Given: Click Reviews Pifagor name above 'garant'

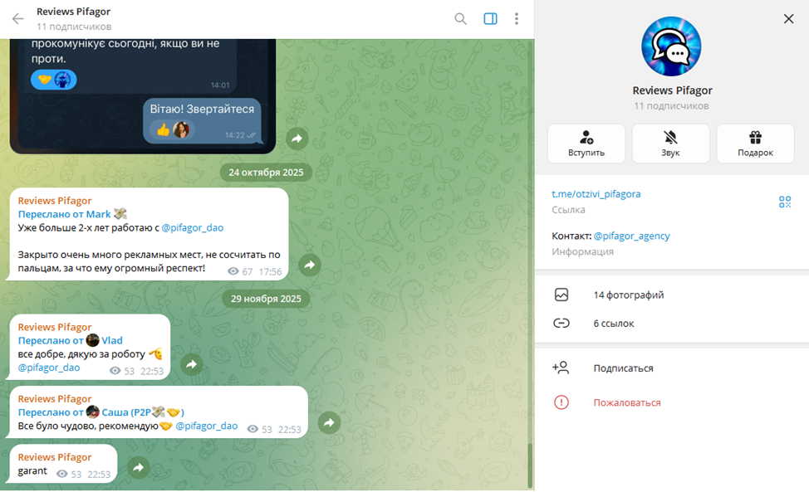Looking at the screenshot, I should 55,457.
